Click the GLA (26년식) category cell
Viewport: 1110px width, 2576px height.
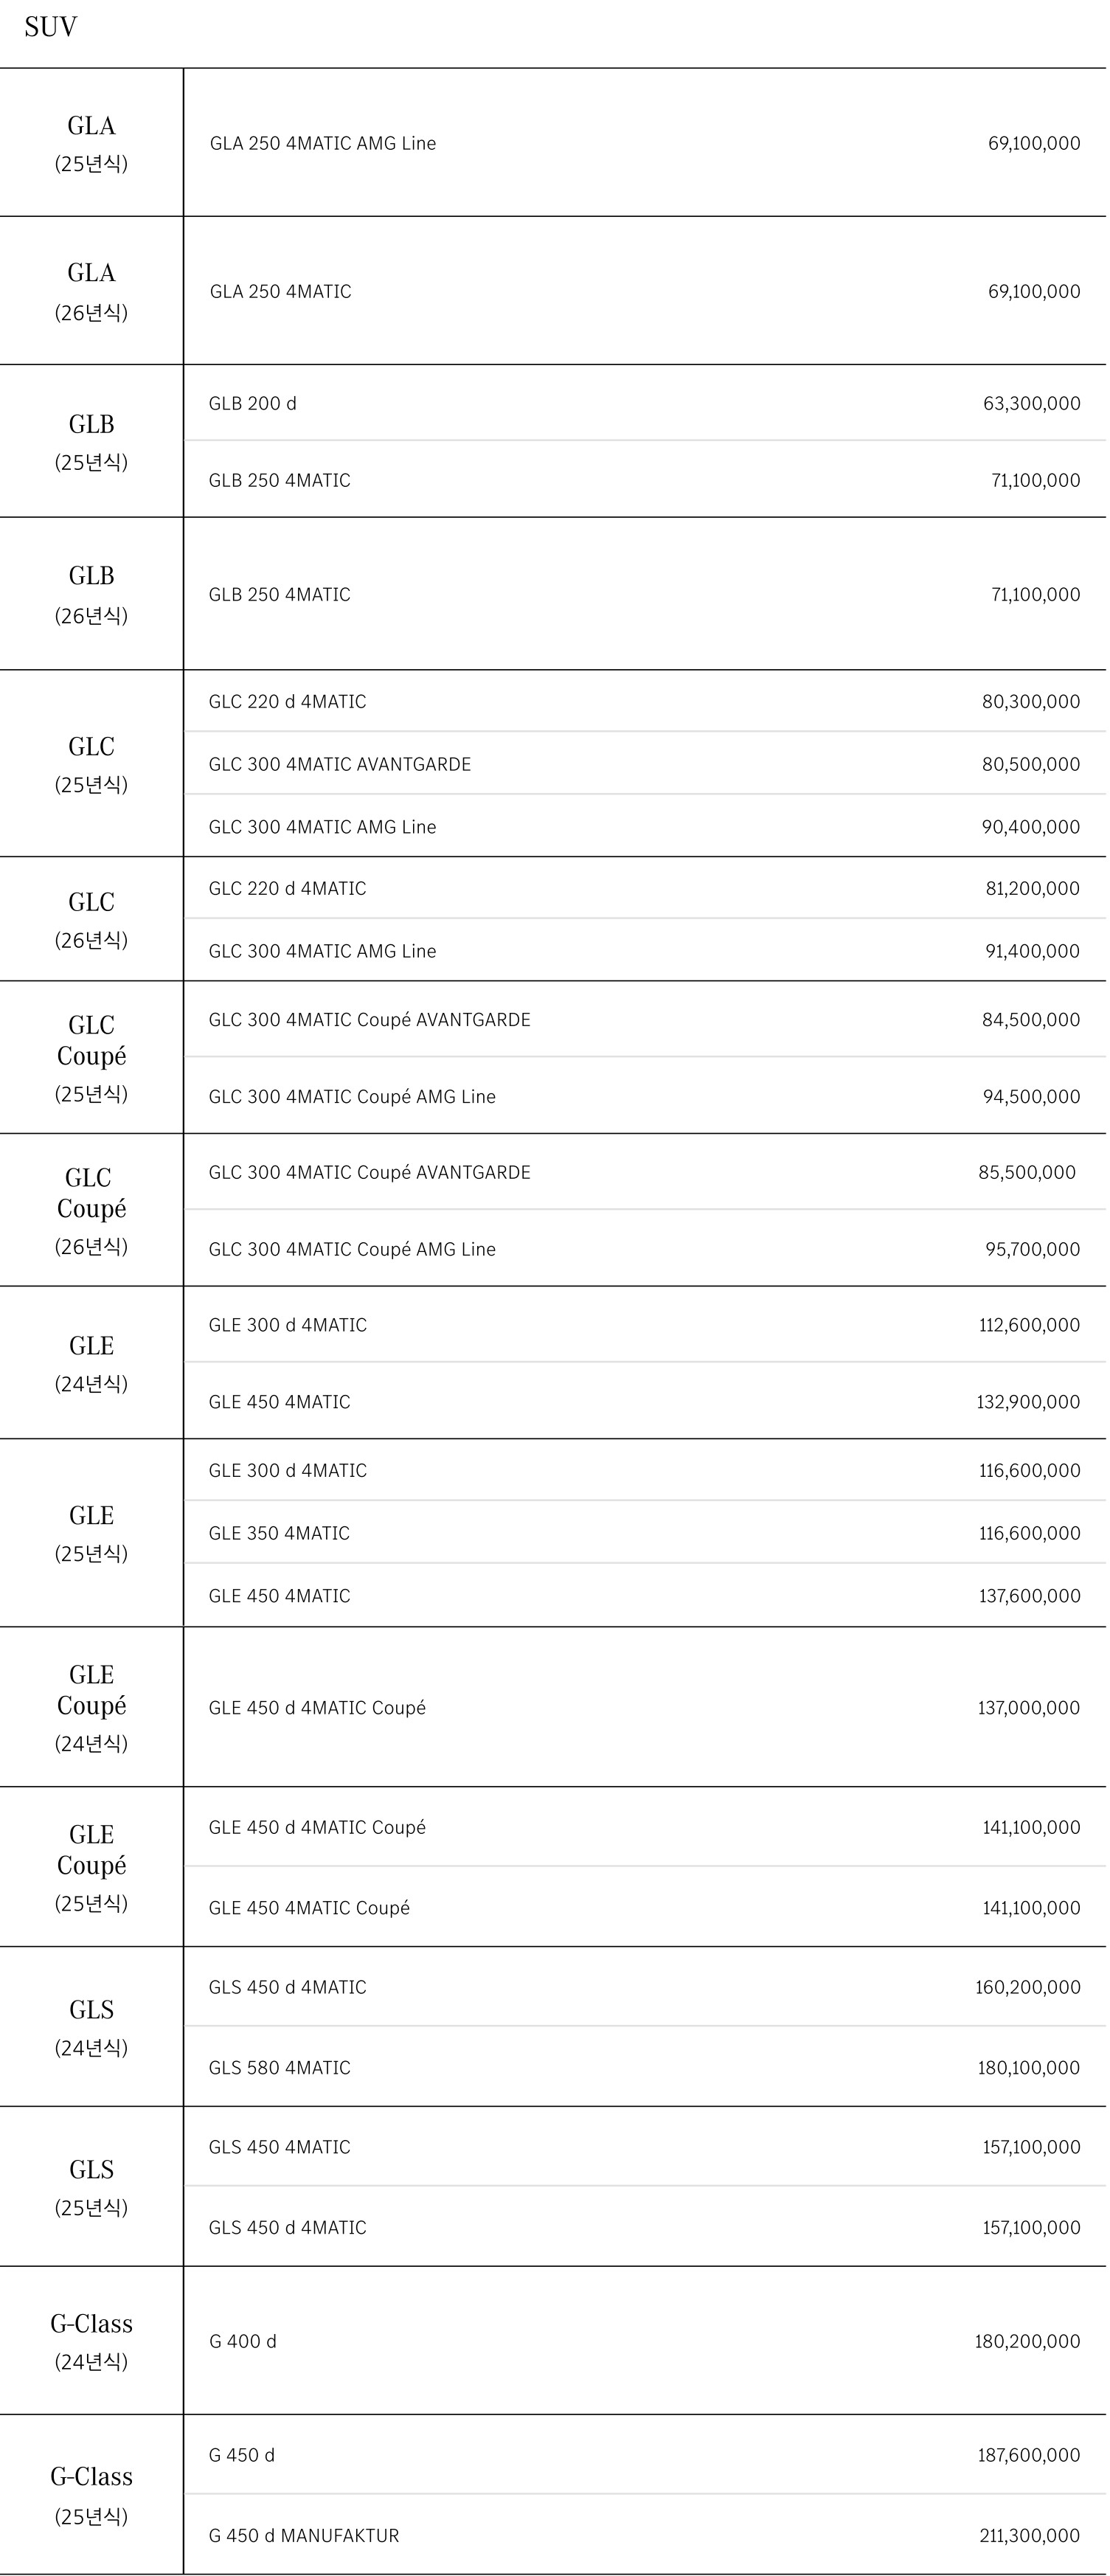pos(91,291)
